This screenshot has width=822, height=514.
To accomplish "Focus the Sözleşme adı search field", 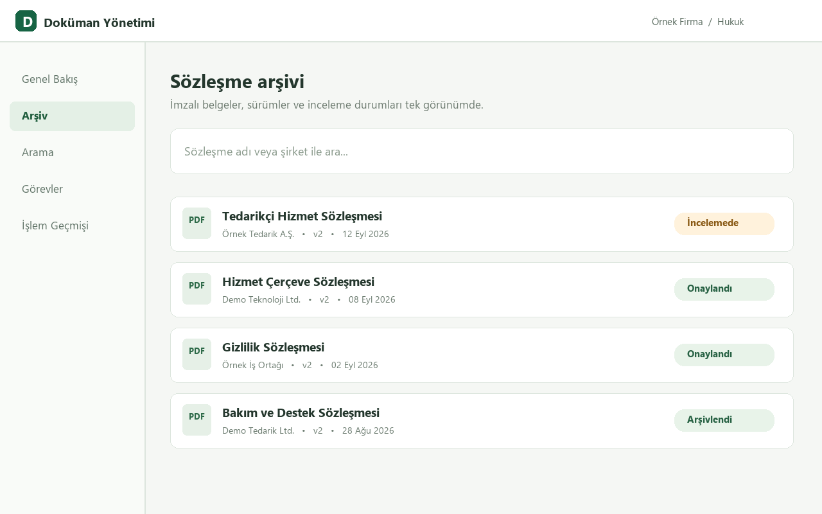I will (482, 152).
